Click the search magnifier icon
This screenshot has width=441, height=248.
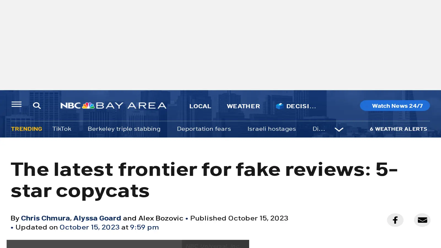pyautogui.click(x=37, y=106)
